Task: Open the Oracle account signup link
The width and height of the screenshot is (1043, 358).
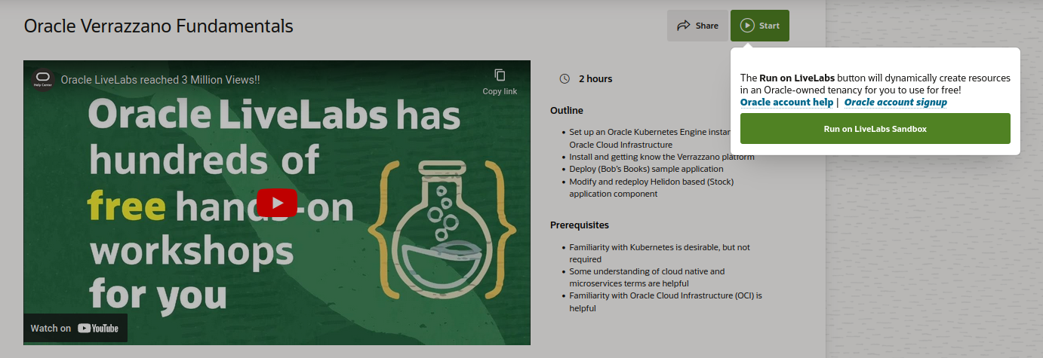Action: pyautogui.click(x=895, y=102)
